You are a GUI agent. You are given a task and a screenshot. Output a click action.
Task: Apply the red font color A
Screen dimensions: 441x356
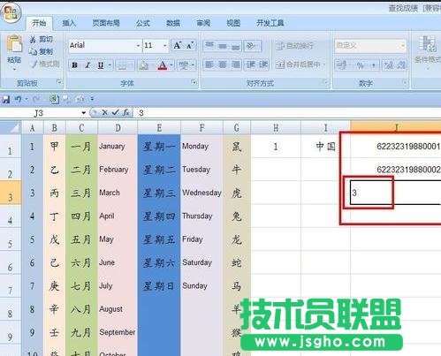[x=163, y=65]
